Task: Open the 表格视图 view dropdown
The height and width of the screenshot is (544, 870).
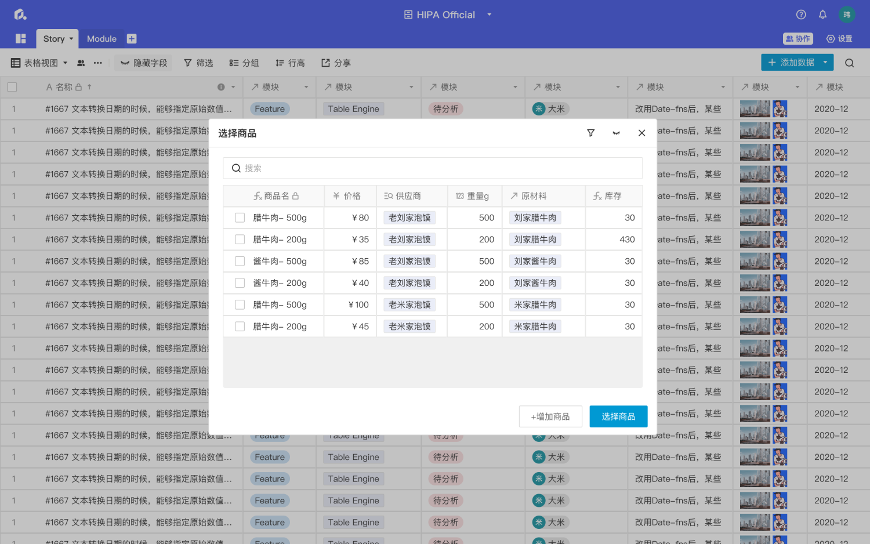Action: point(39,63)
